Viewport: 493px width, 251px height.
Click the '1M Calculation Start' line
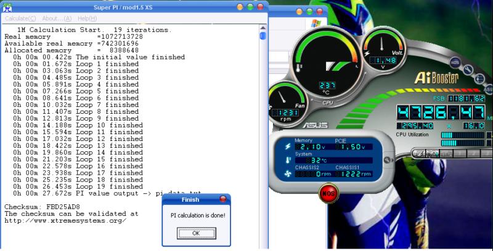(95, 30)
